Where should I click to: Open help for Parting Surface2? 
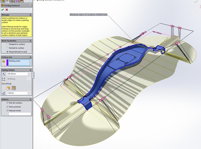[x=30, y=5]
